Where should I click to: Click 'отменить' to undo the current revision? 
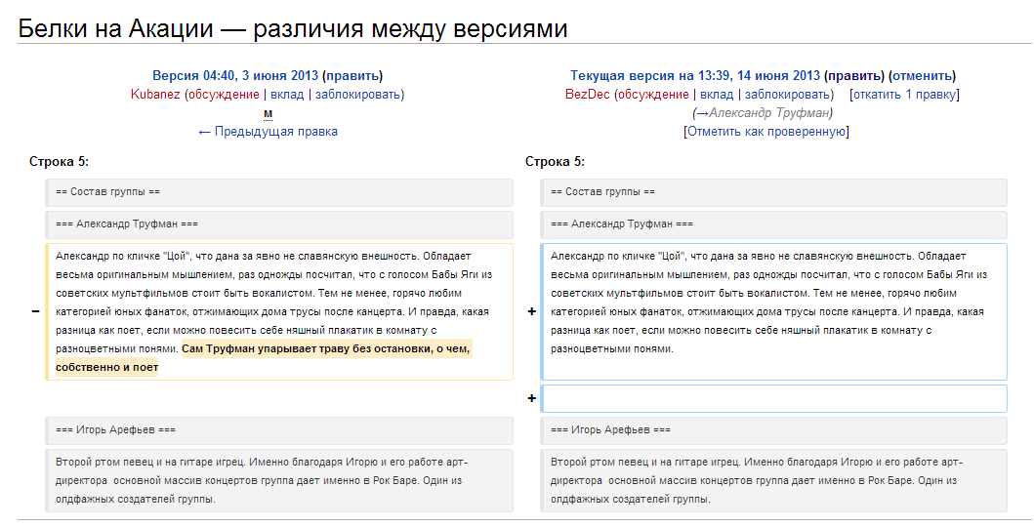coord(923,75)
